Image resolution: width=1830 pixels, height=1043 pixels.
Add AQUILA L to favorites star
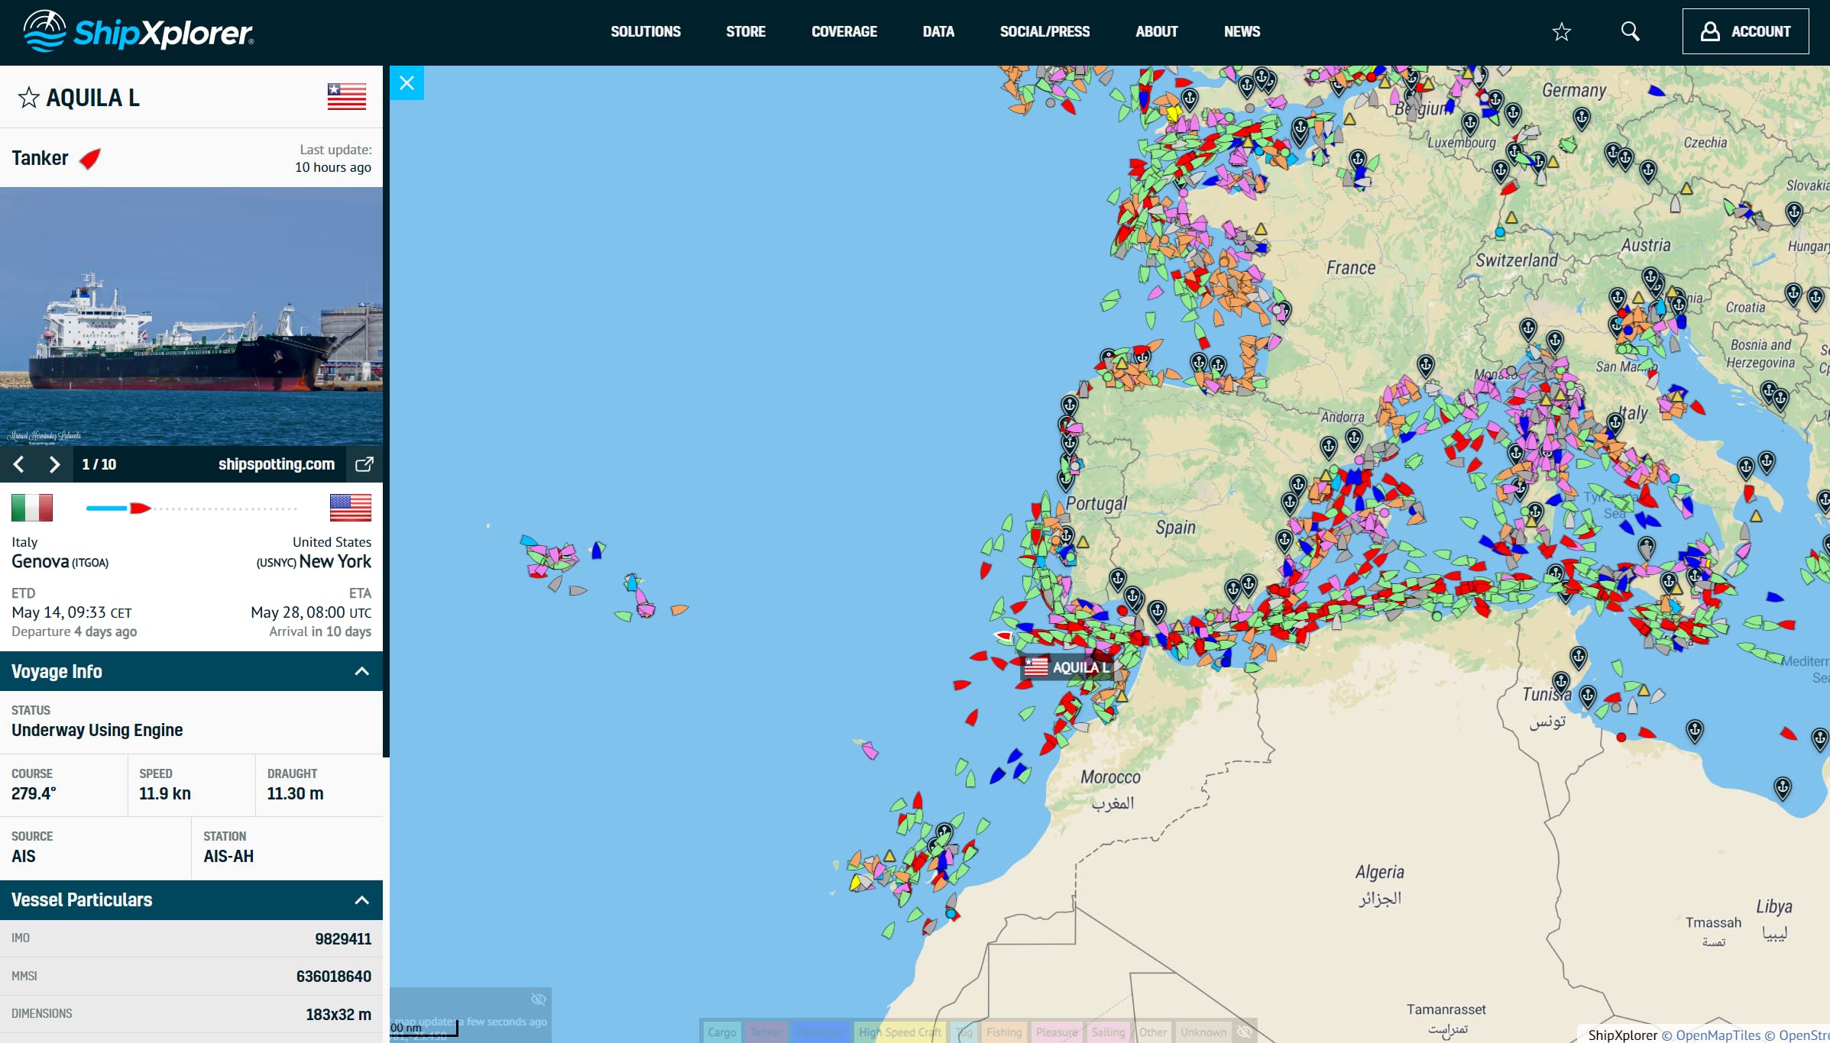[29, 98]
